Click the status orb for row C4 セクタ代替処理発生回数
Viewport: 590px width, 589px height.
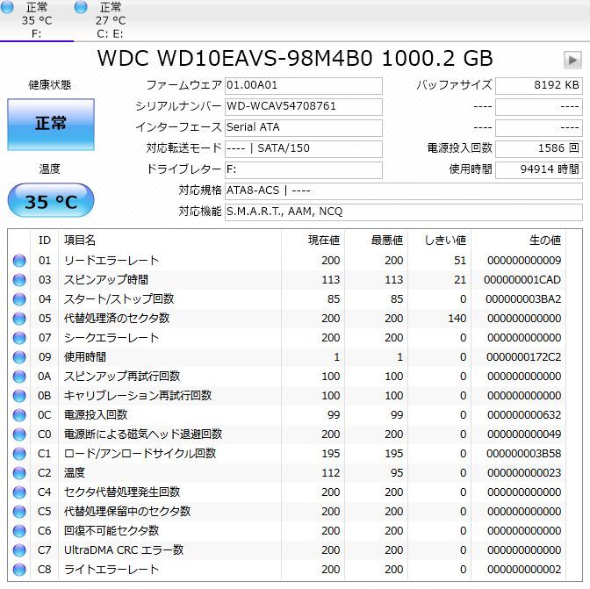coord(19,492)
